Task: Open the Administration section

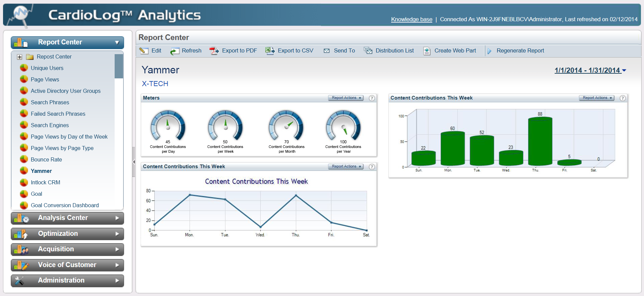Action: 67,281
